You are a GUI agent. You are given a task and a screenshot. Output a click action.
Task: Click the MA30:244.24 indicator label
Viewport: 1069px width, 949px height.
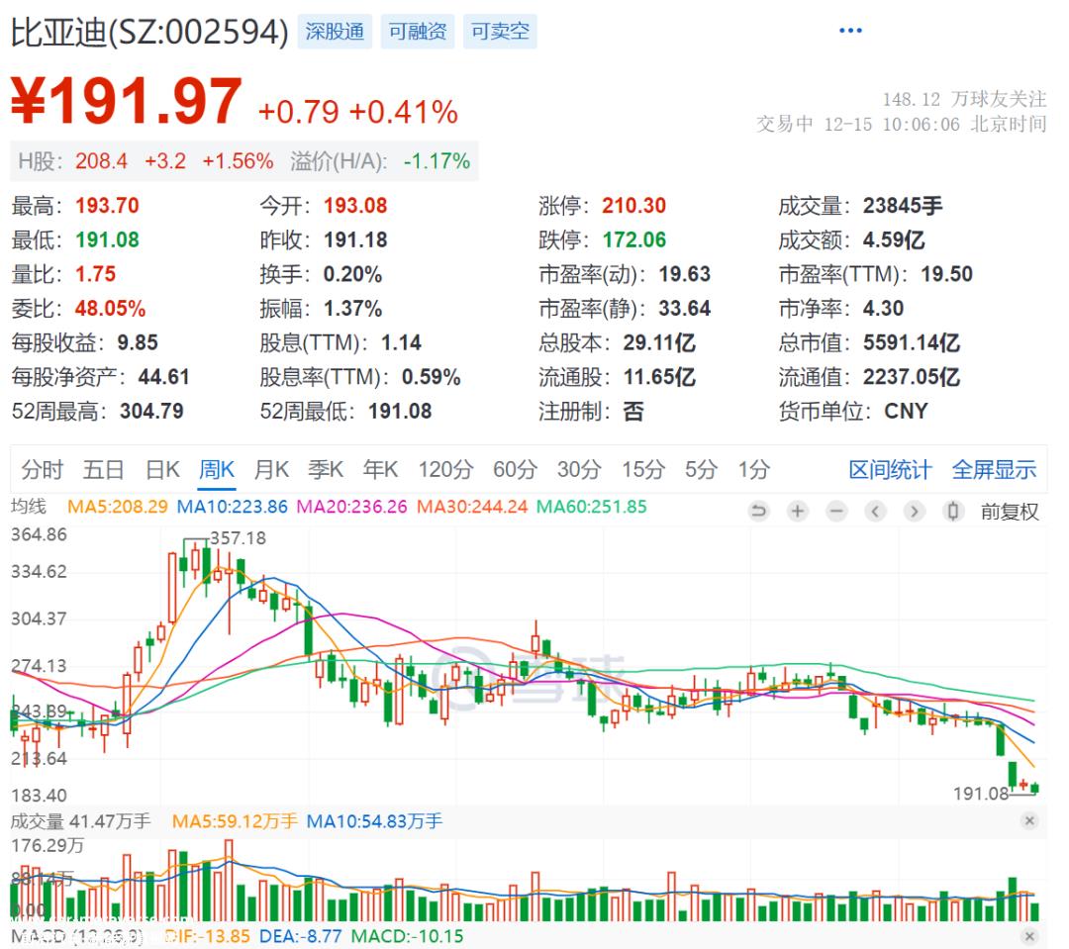click(x=472, y=507)
